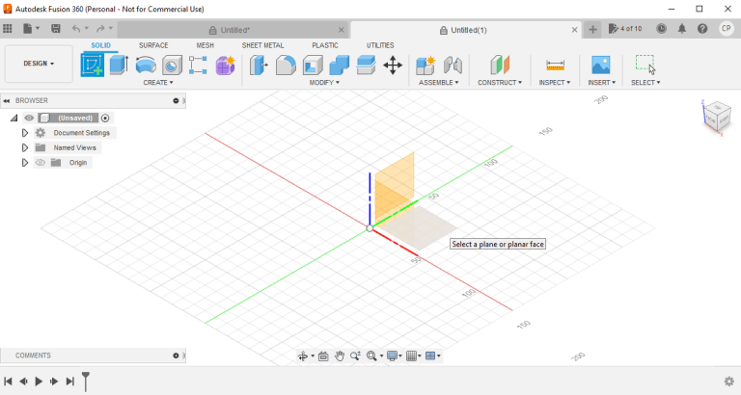Screen dimensions: 741x395
Task: Open the Help question mark
Action: pos(702,29)
